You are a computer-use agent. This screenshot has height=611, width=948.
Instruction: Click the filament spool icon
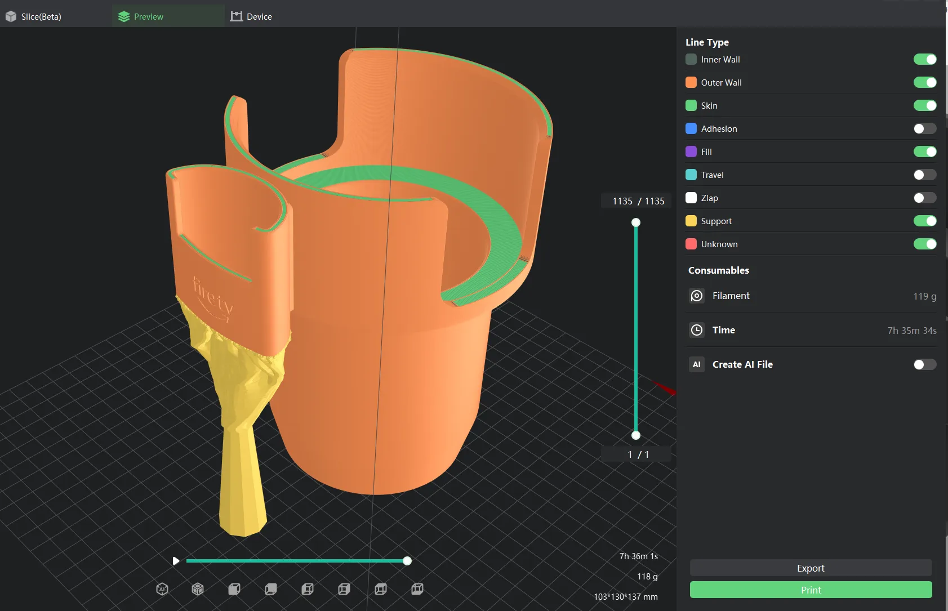[x=697, y=296]
